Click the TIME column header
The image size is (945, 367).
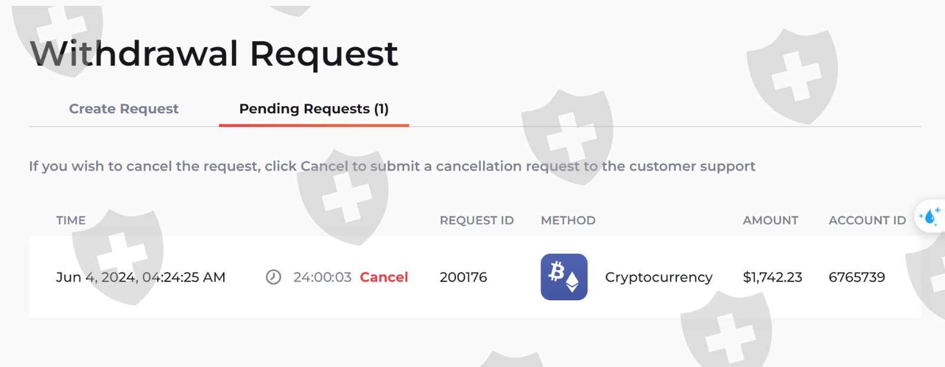pos(71,221)
